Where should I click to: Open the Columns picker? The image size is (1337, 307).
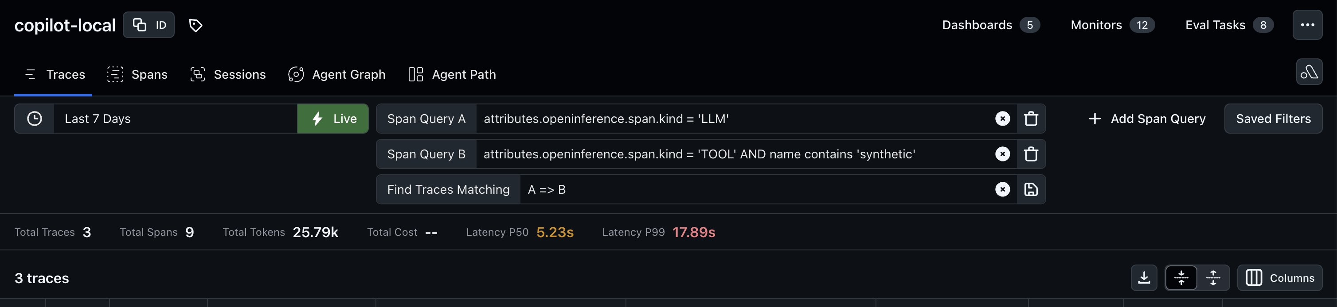coord(1280,277)
